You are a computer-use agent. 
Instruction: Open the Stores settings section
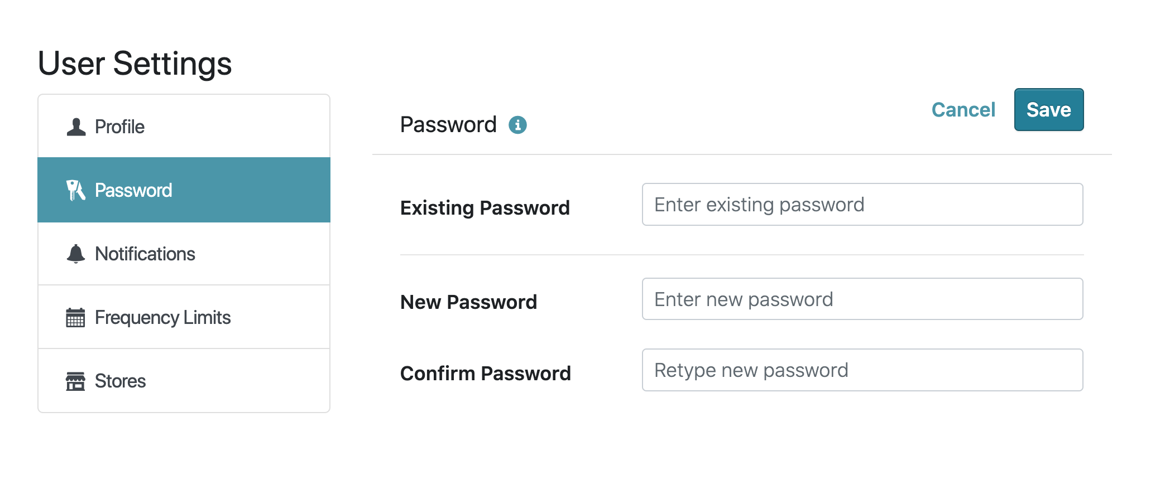(184, 381)
